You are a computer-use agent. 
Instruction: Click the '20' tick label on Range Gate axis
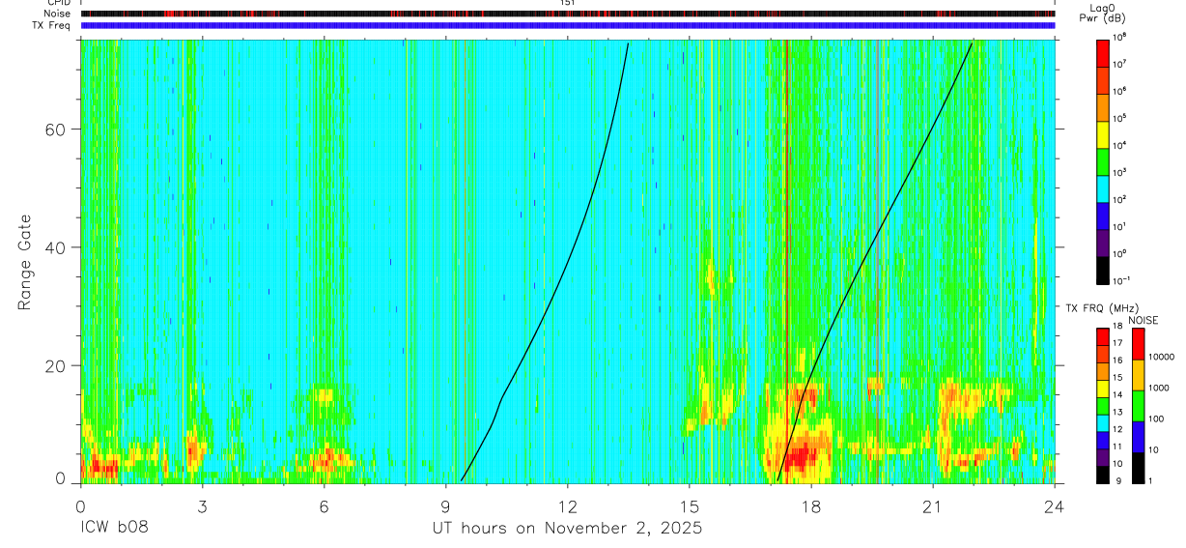tap(56, 365)
